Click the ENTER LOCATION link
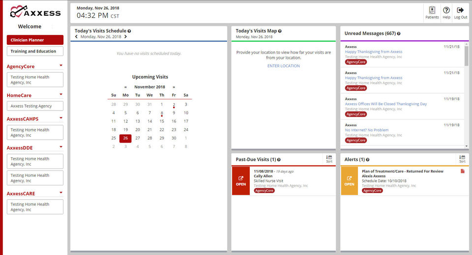 click(284, 66)
